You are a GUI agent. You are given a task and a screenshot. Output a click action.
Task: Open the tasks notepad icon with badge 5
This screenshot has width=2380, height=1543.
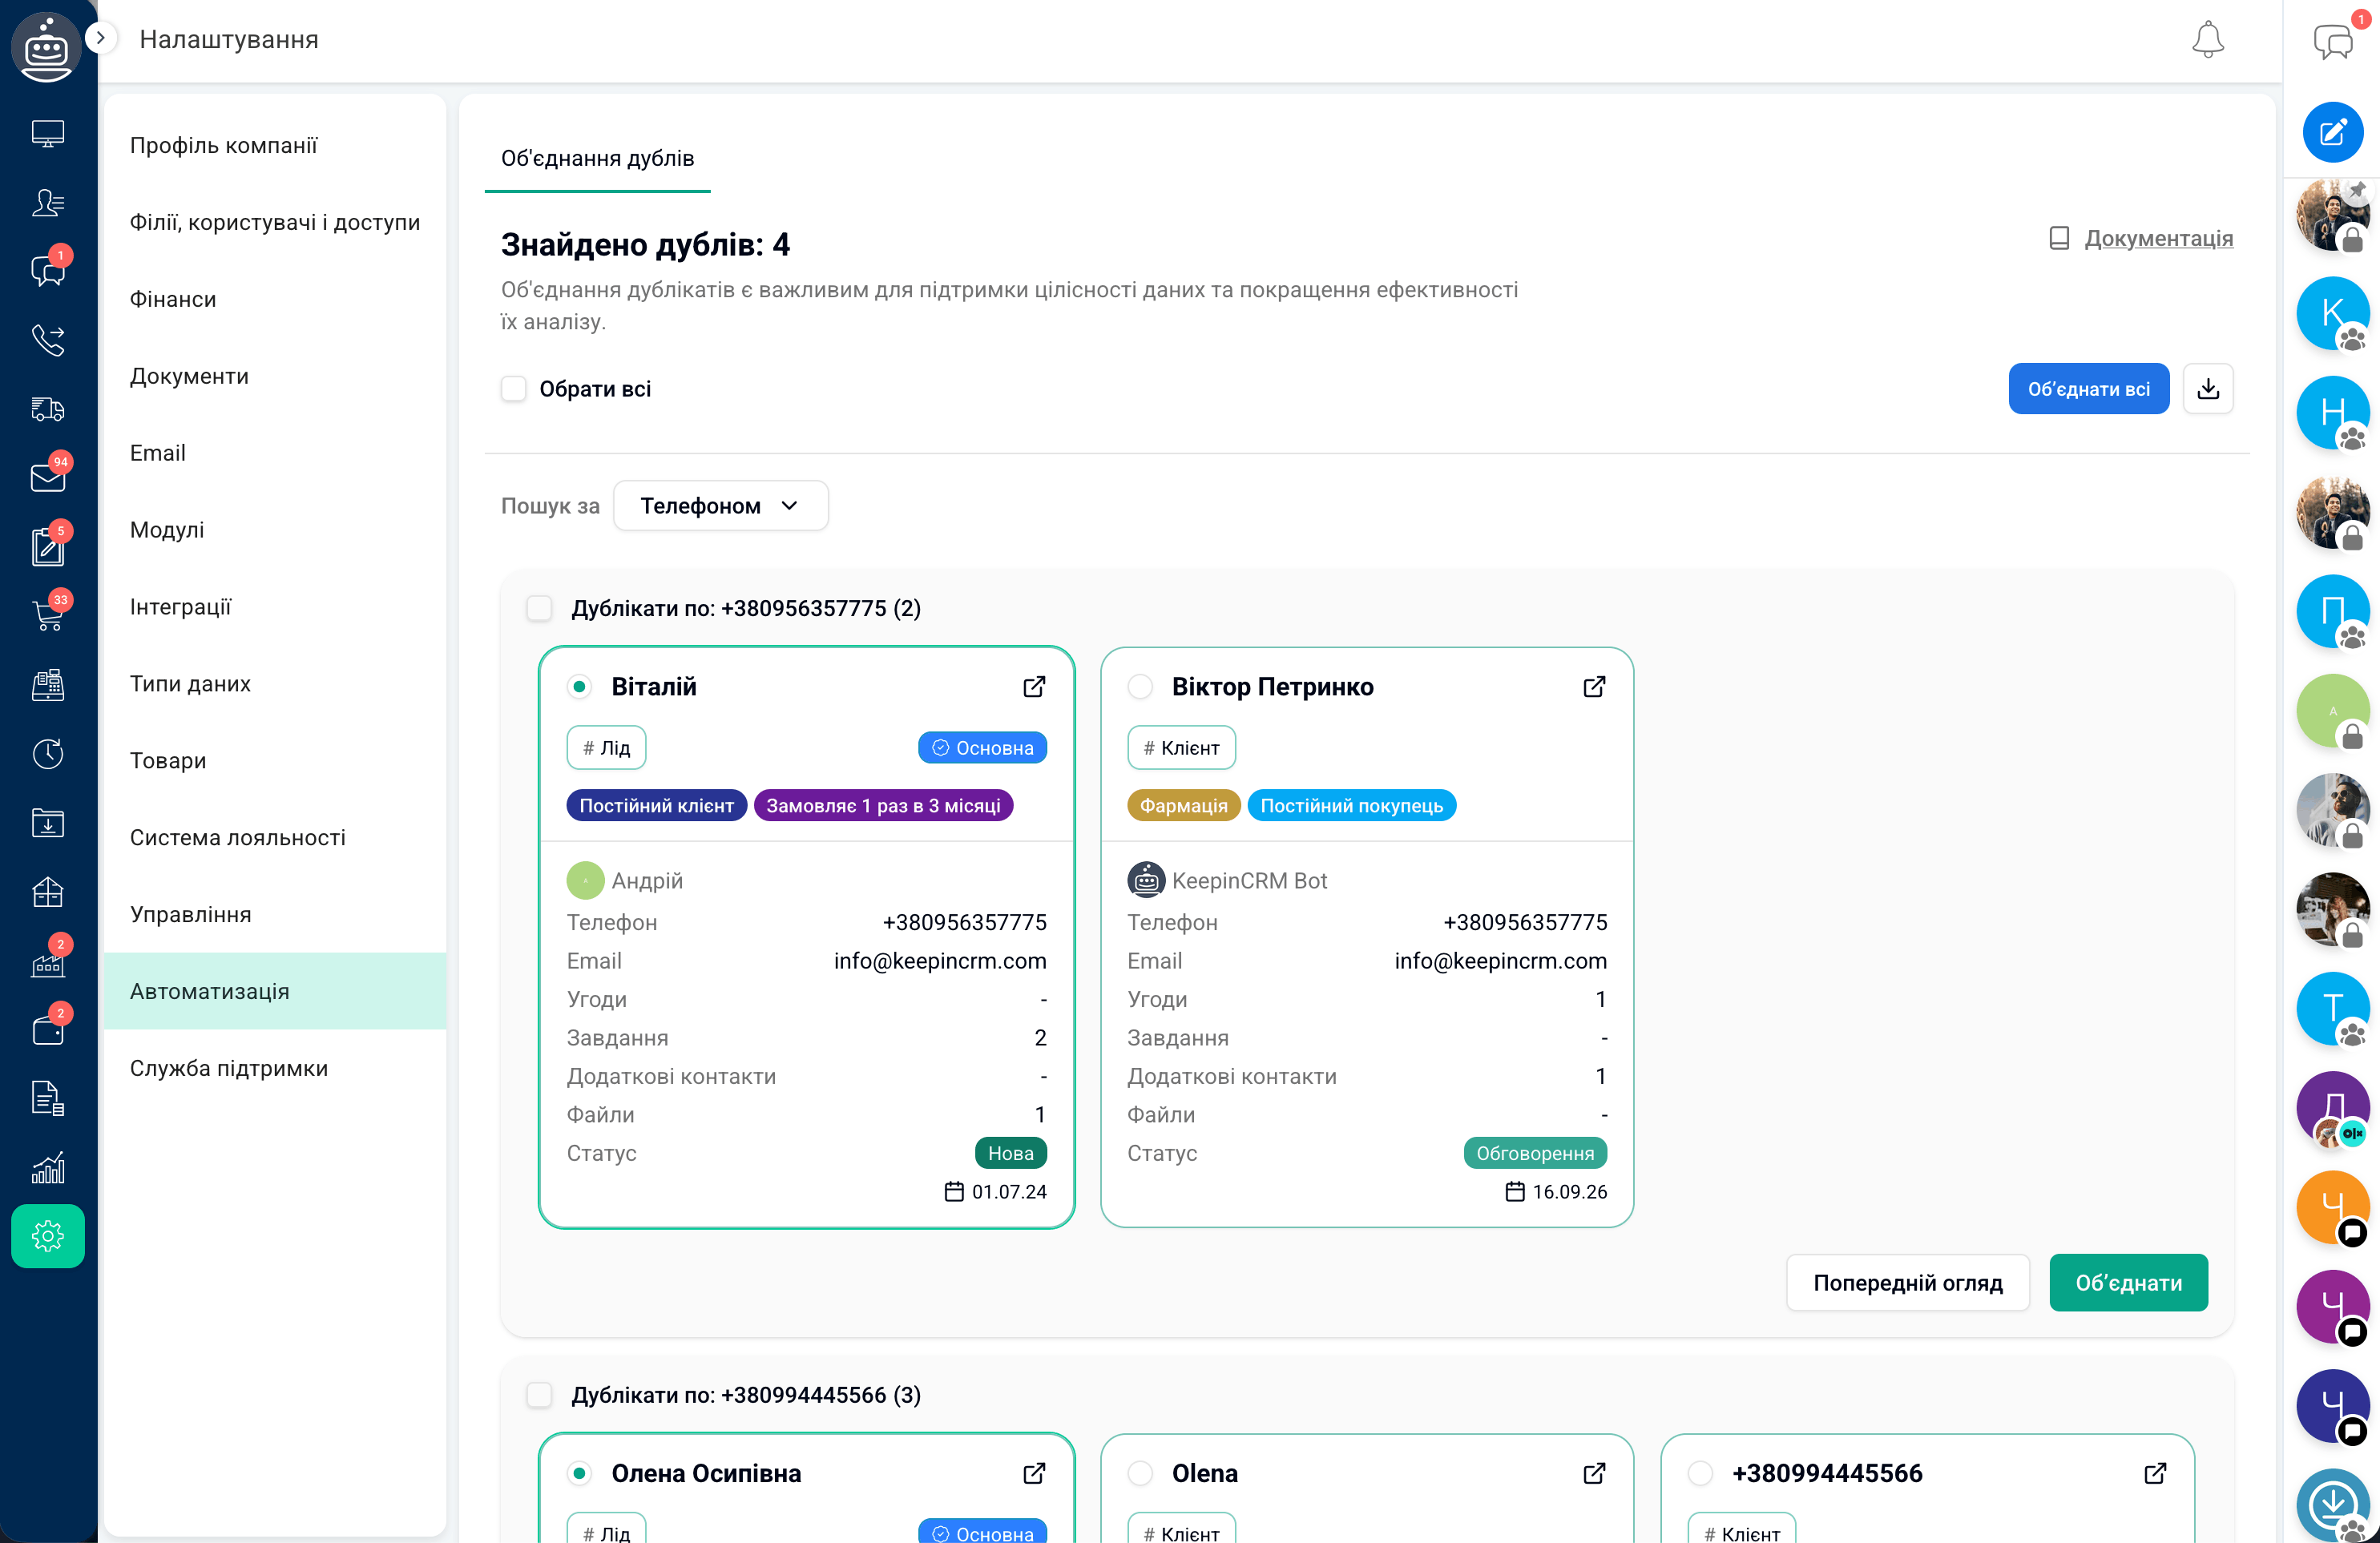[x=48, y=546]
